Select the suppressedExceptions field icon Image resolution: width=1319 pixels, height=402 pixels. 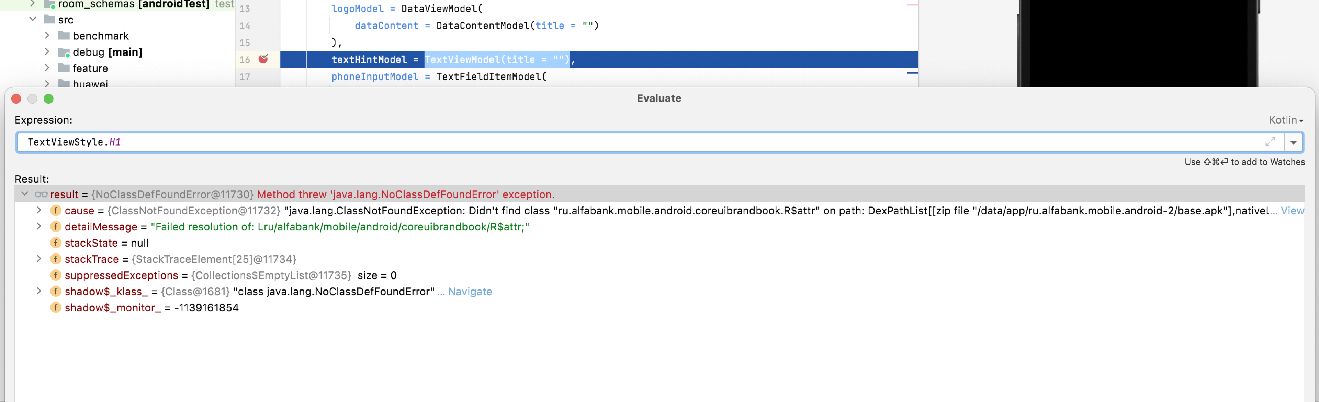(x=56, y=275)
